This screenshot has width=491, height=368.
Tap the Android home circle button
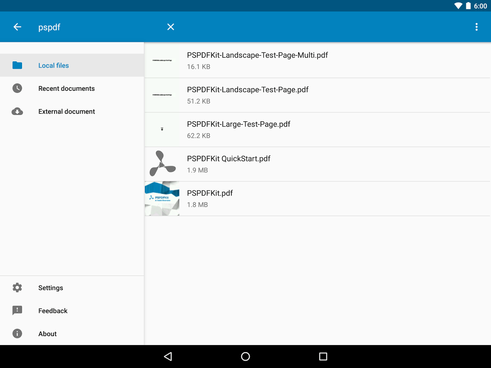(245, 357)
